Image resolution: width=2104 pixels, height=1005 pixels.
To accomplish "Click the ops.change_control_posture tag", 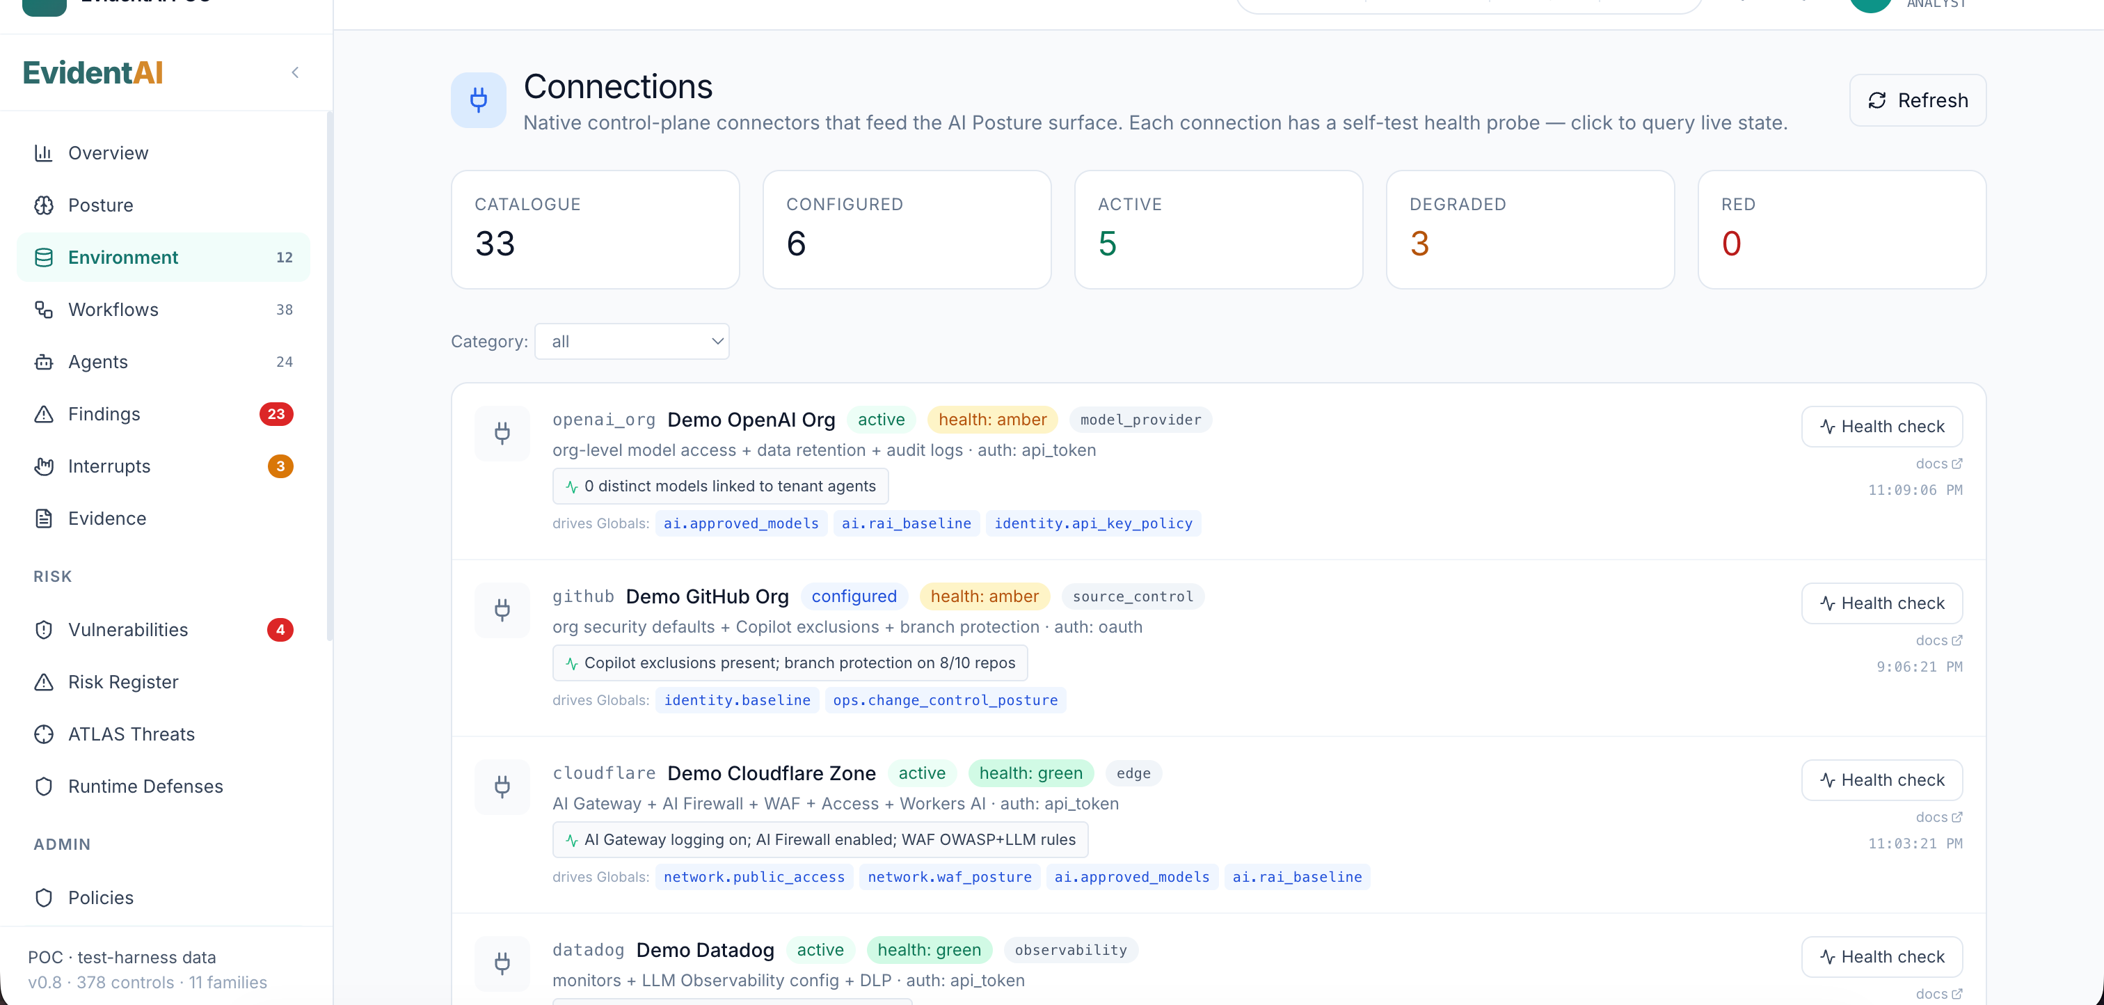I will 945,700.
